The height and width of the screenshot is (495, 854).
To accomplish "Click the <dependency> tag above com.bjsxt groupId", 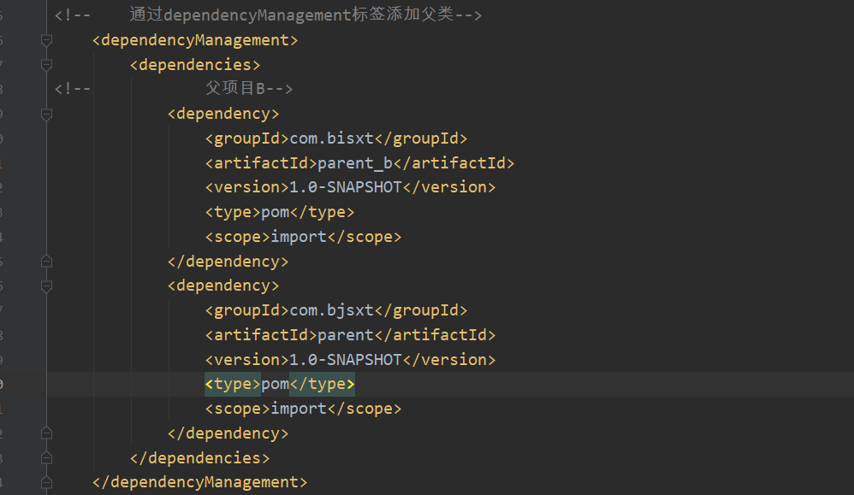I will (x=223, y=286).
